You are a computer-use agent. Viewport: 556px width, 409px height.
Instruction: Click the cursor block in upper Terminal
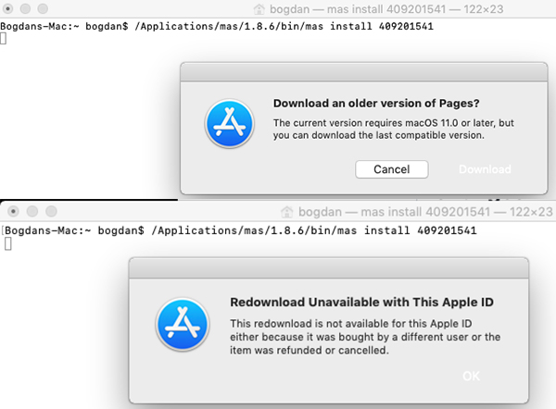(x=3, y=38)
